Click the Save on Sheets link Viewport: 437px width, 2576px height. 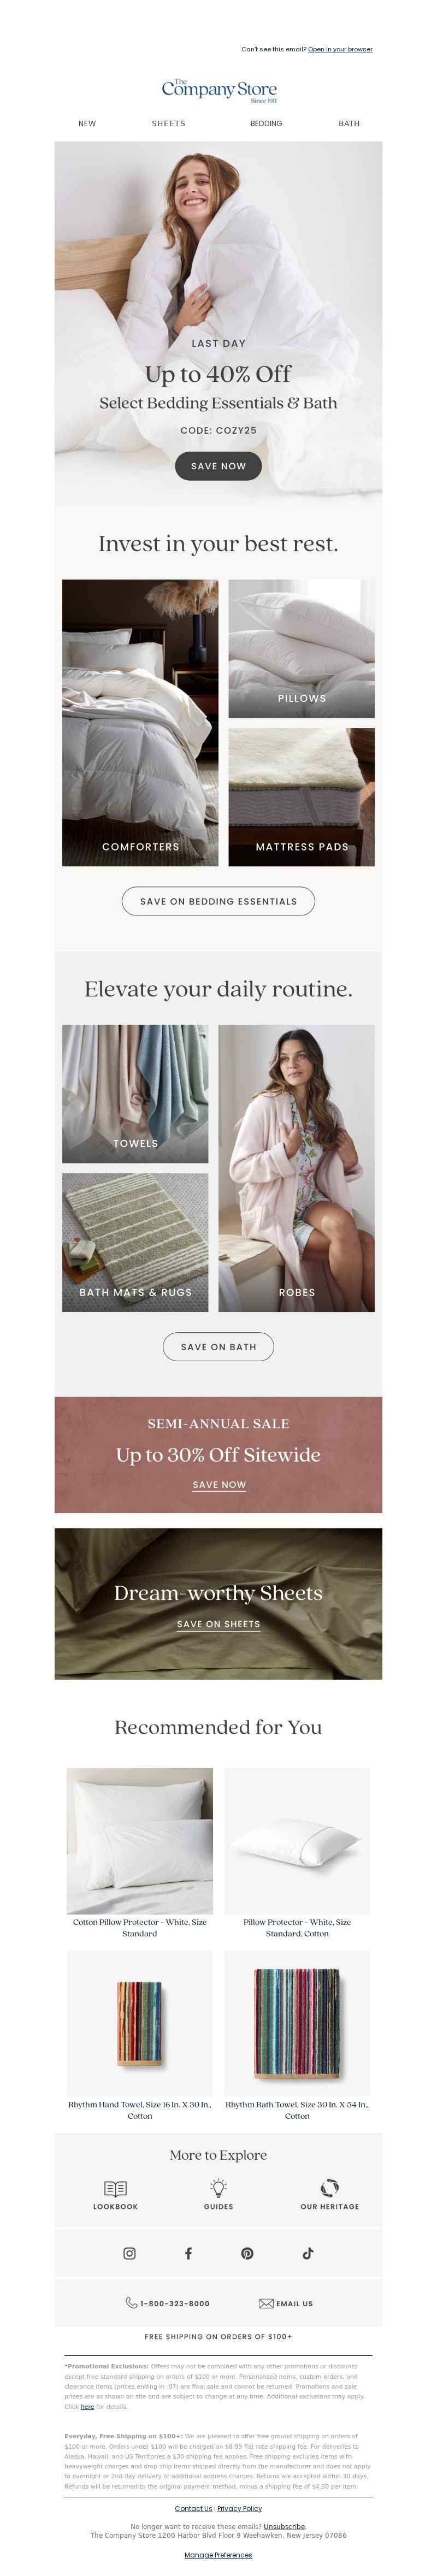pyautogui.click(x=218, y=1624)
